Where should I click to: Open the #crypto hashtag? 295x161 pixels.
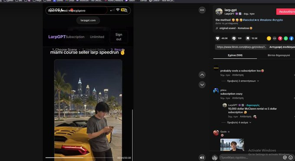coord(278,20)
